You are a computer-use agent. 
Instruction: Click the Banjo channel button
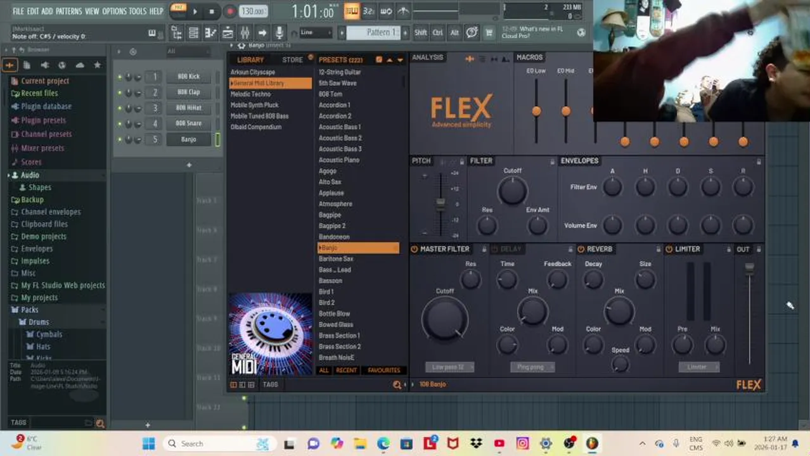coord(188,139)
